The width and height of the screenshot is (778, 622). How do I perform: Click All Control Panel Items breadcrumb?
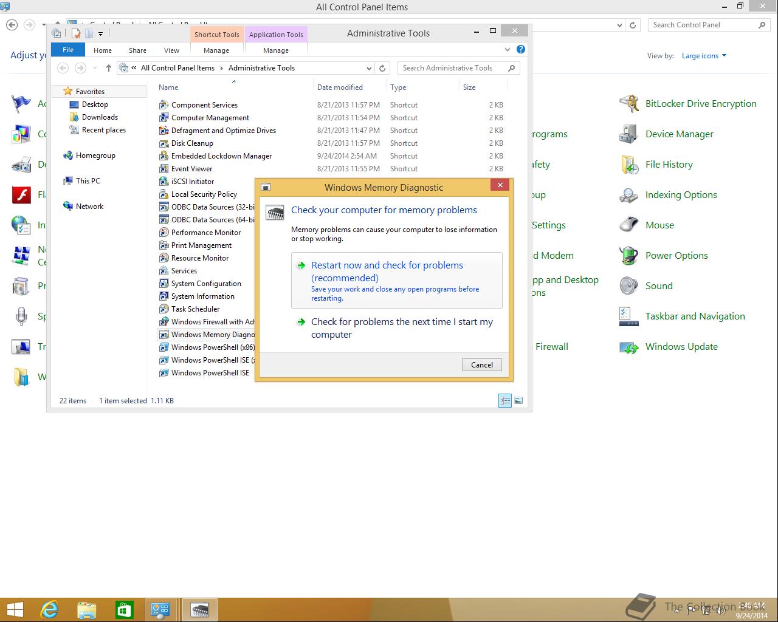[x=177, y=68]
